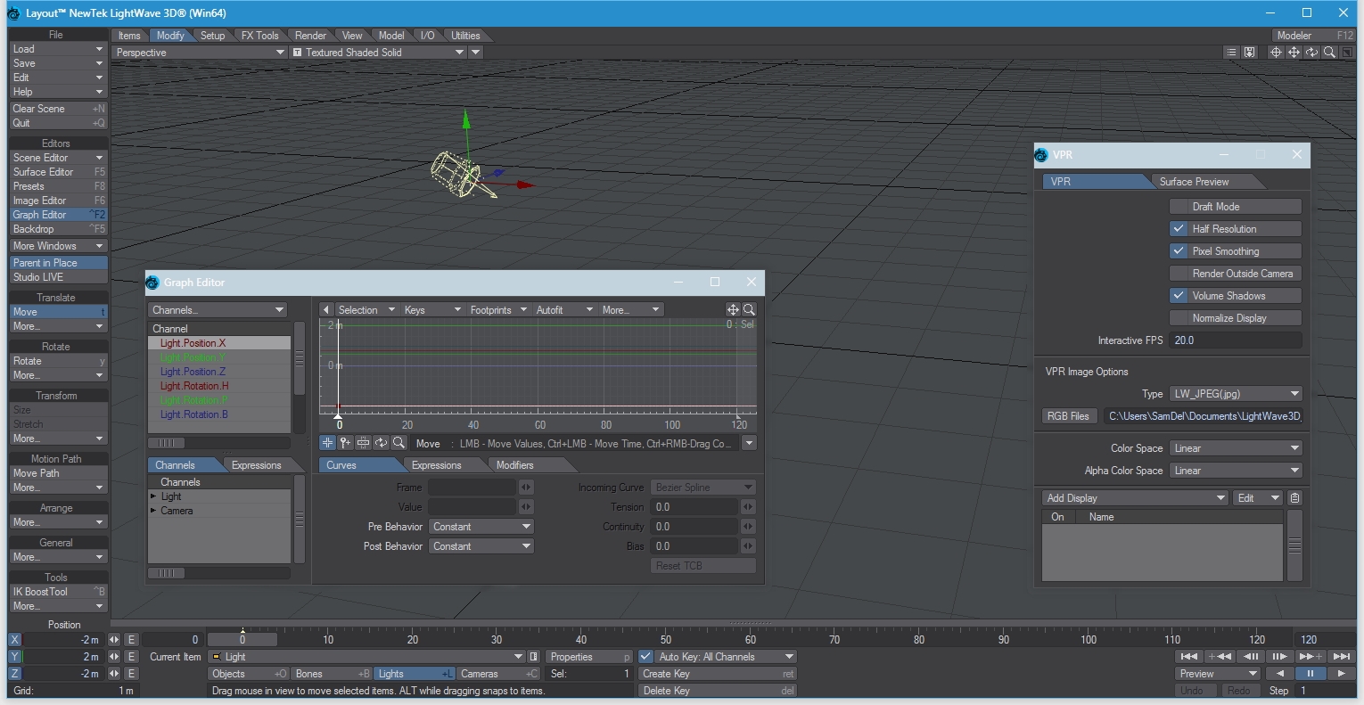The width and height of the screenshot is (1364, 705).
Task: Open Textured Shaded Solid dropdown
Action: point(380,53)
